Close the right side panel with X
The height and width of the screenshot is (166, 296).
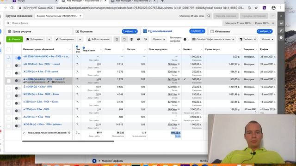tap(281, 16)
